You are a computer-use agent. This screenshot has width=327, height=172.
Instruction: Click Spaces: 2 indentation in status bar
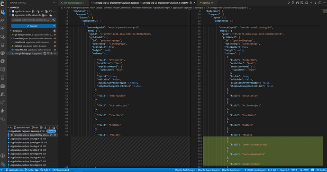284,170
